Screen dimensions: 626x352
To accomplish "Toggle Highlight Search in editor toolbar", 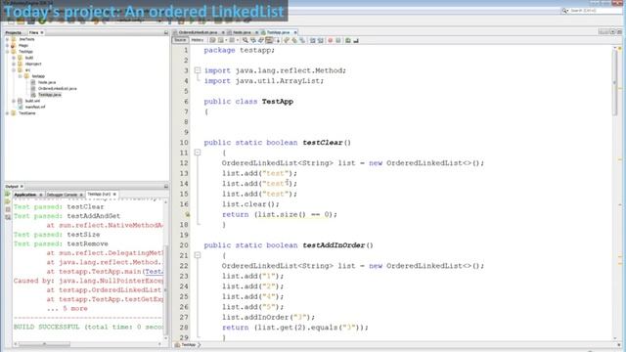I will [x=269, y=40].
